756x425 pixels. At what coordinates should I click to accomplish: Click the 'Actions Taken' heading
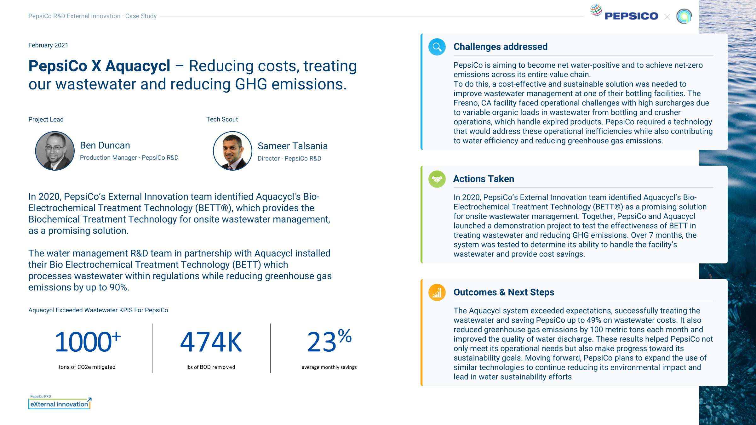click(x=484, y=179)
